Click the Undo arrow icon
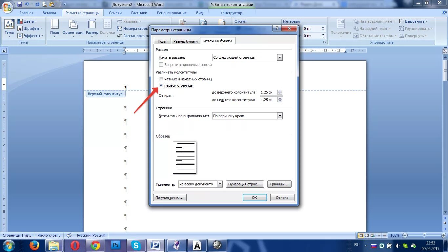 tap(27, 4)
